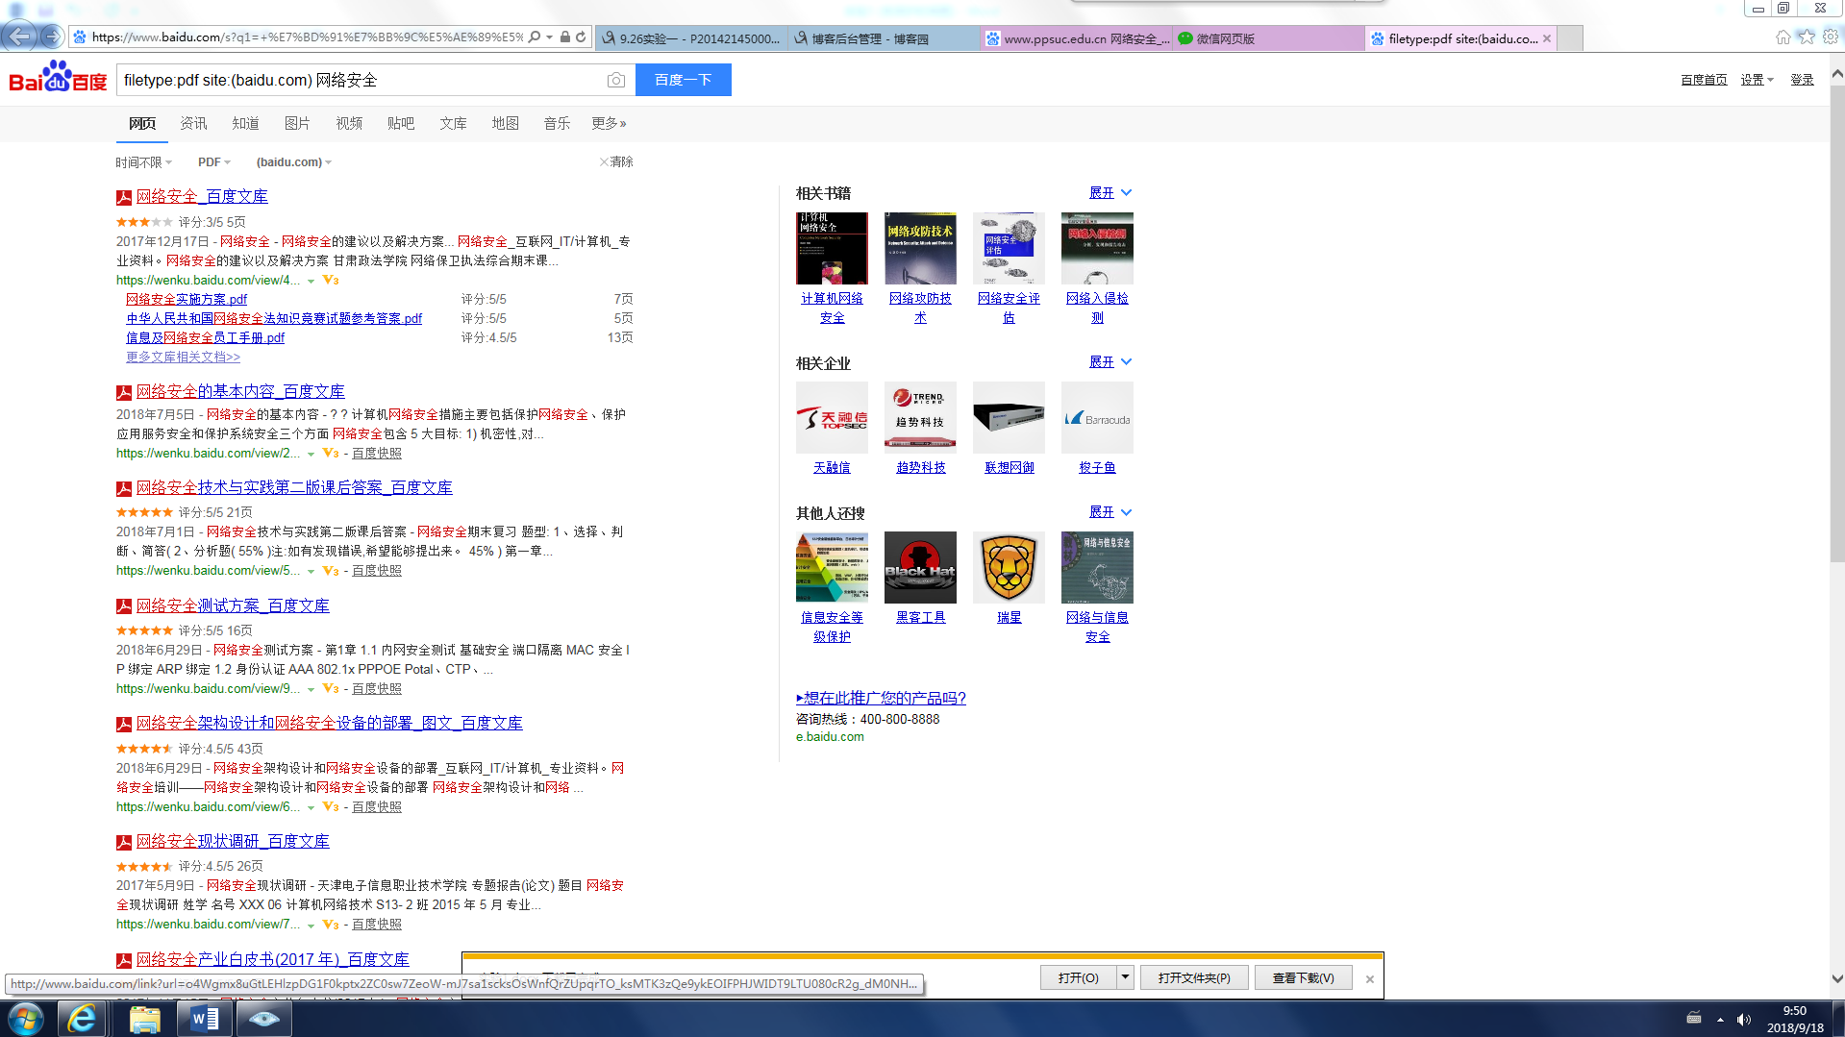Screen dimensions: 1845x1037
Task: Click the Baidu logo
Action: click(x=58, y=77)
